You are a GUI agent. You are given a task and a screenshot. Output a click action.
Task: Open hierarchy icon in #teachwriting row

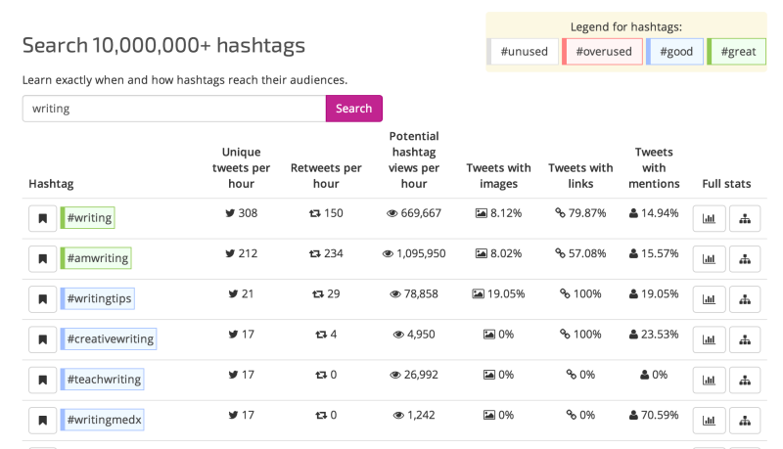tap(745, 380)
